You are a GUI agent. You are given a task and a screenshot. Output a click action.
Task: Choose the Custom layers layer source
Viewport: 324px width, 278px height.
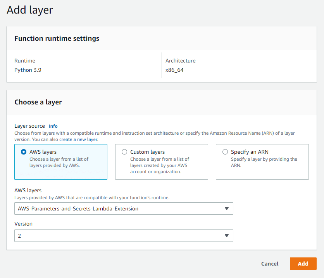point(124,152)
